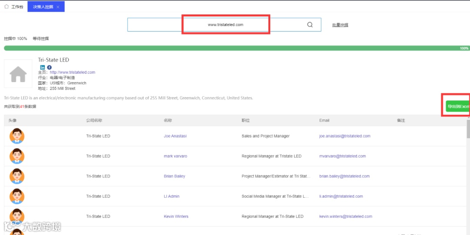This screenshot has width=470, height=235.
Task: Select Regional Manager at Tristate LED cell
Action: click(x=271, y=156)
